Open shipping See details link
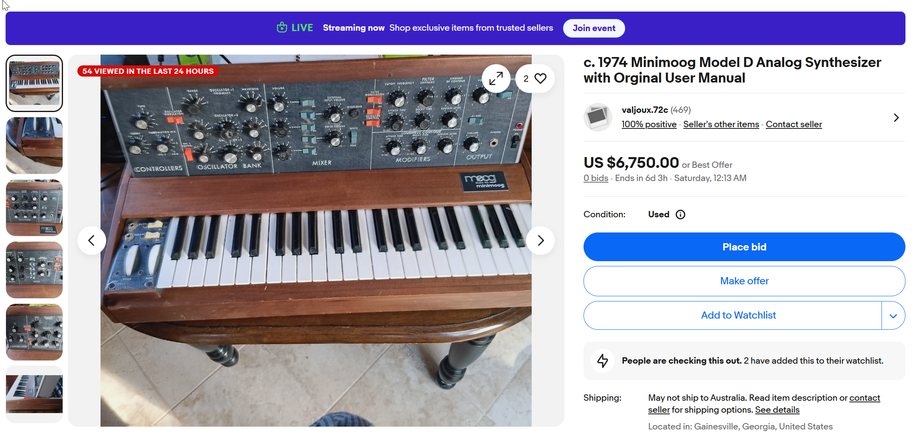The height and width of the screenshot is (443, 917). point(777,410)
